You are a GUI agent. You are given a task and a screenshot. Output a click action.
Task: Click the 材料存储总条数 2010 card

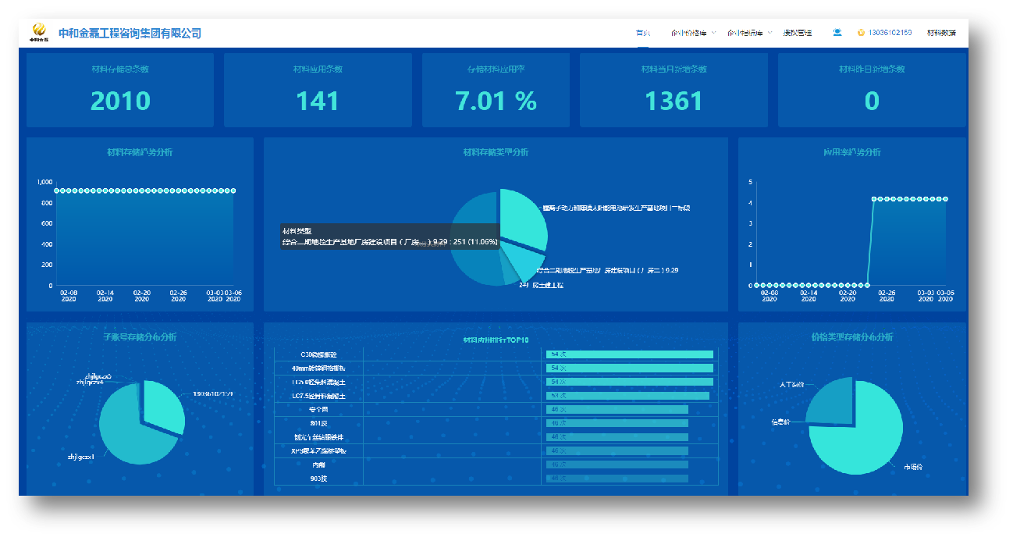[x=120, y=90]
